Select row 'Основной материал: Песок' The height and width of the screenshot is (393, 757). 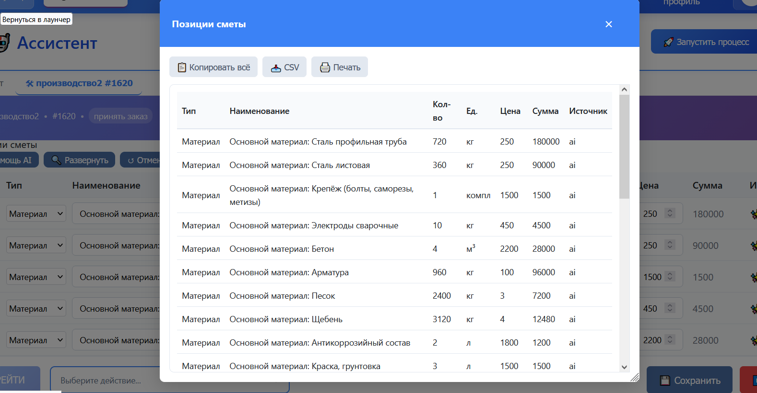394,295
